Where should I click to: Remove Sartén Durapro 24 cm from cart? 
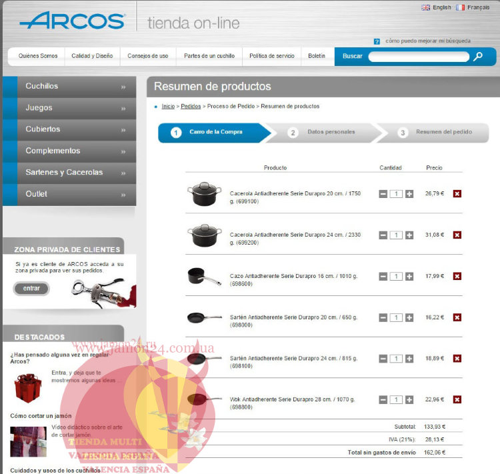click(x=457, y=359)
